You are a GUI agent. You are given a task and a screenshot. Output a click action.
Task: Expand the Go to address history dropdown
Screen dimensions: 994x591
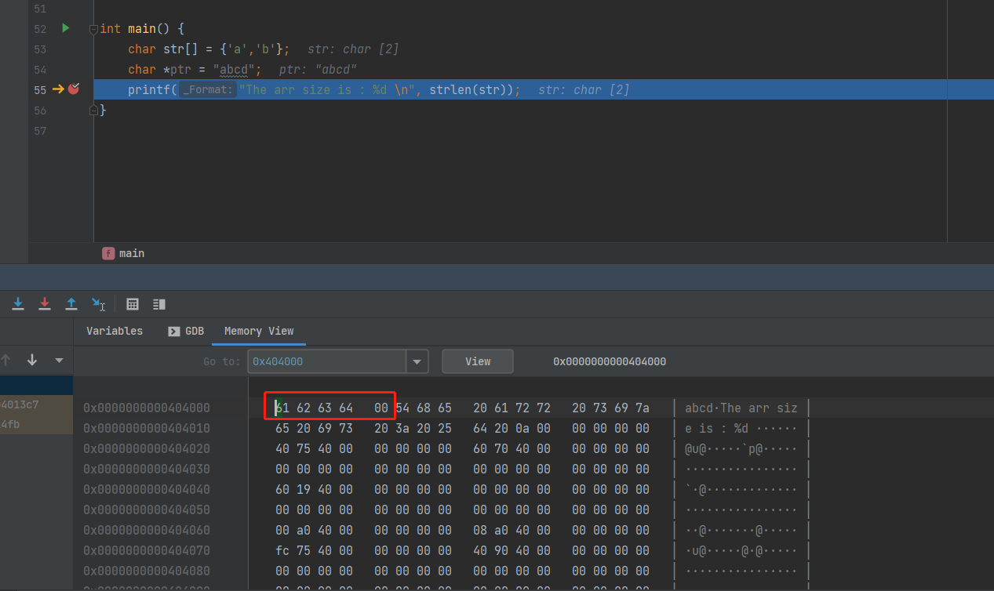coord(417,361)
